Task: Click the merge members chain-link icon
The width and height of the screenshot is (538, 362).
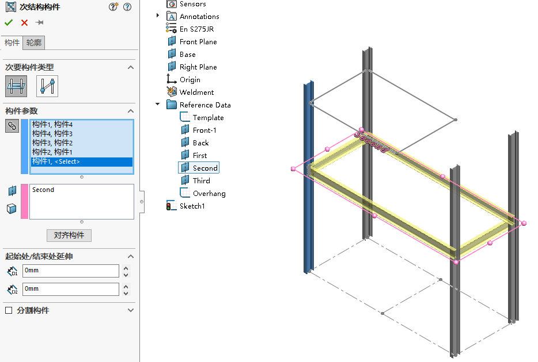Action: coord(12,125)
